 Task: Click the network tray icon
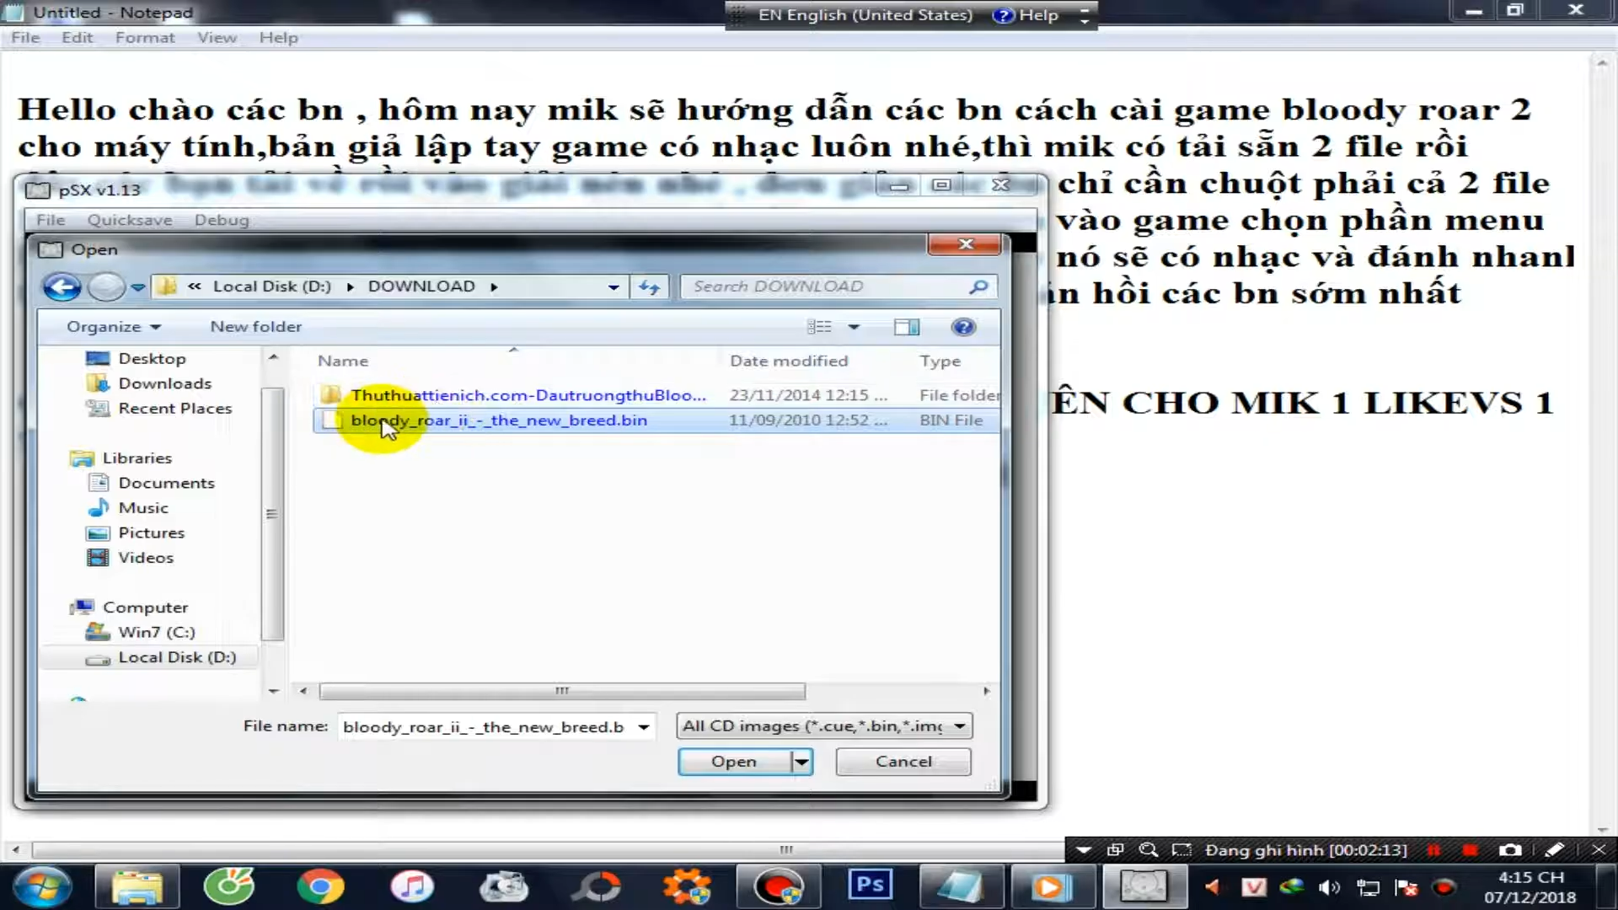click(1368, 887)
